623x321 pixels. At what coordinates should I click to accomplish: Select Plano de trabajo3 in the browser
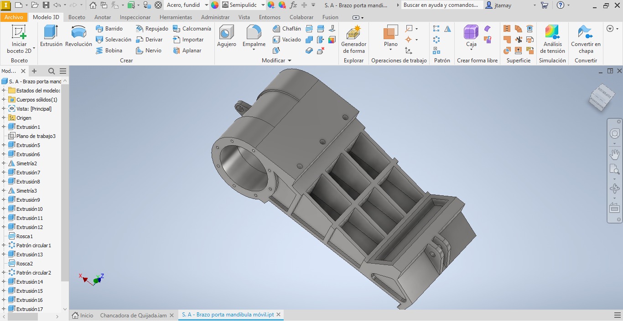[32, 136]
